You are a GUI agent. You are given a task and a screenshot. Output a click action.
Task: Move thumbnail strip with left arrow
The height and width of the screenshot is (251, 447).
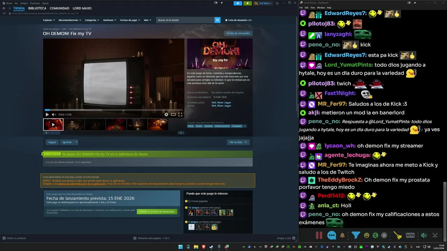[x=46, y=133]
